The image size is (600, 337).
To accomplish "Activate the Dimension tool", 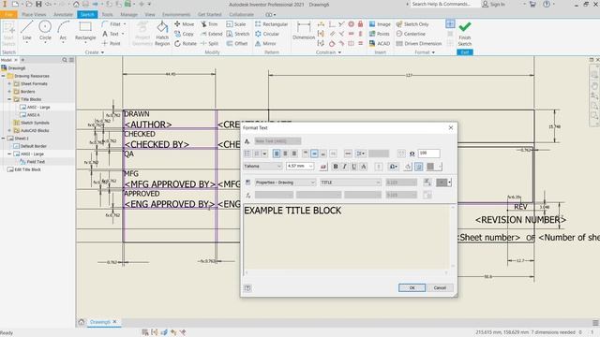I will [x=304, y=31].
